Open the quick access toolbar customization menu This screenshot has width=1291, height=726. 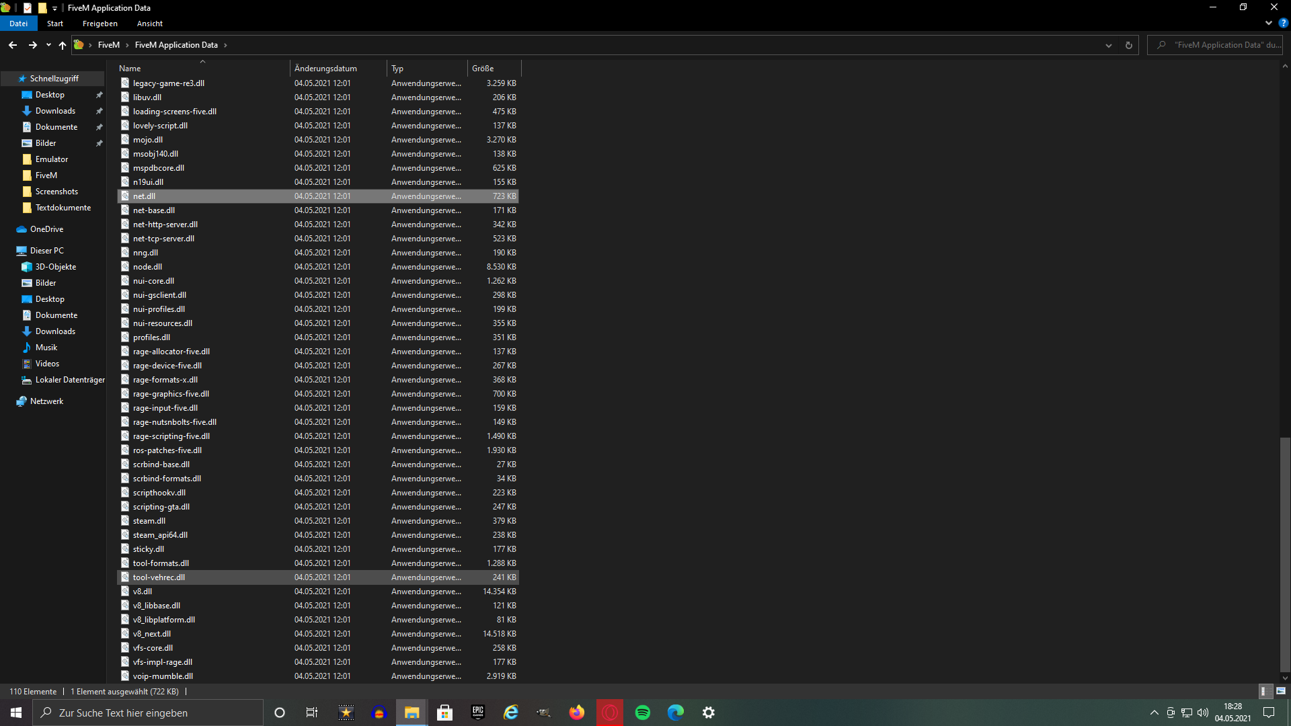coord(54,8)
